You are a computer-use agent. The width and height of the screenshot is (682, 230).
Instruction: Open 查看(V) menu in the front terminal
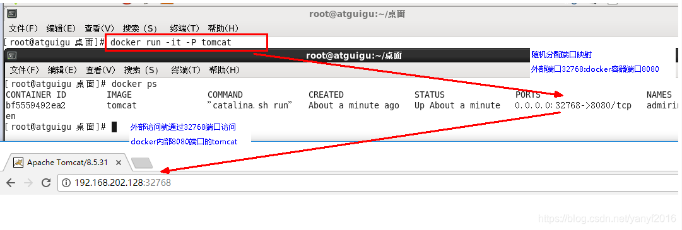100,70
